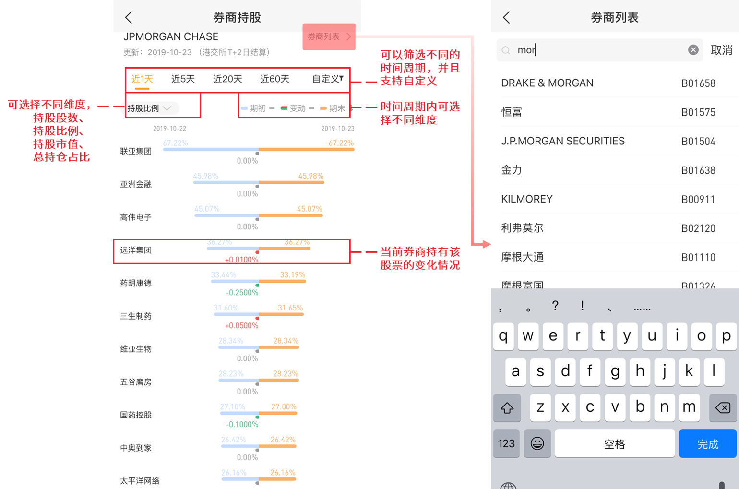Tap the m key

(x=689, y=408)
